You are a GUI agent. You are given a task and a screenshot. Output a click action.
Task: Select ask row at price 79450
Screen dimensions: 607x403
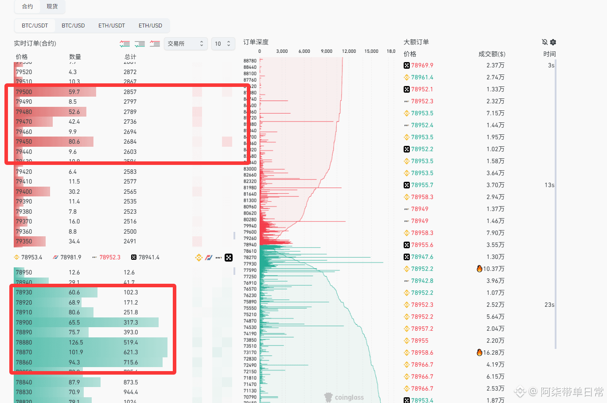tap(123, 142)
